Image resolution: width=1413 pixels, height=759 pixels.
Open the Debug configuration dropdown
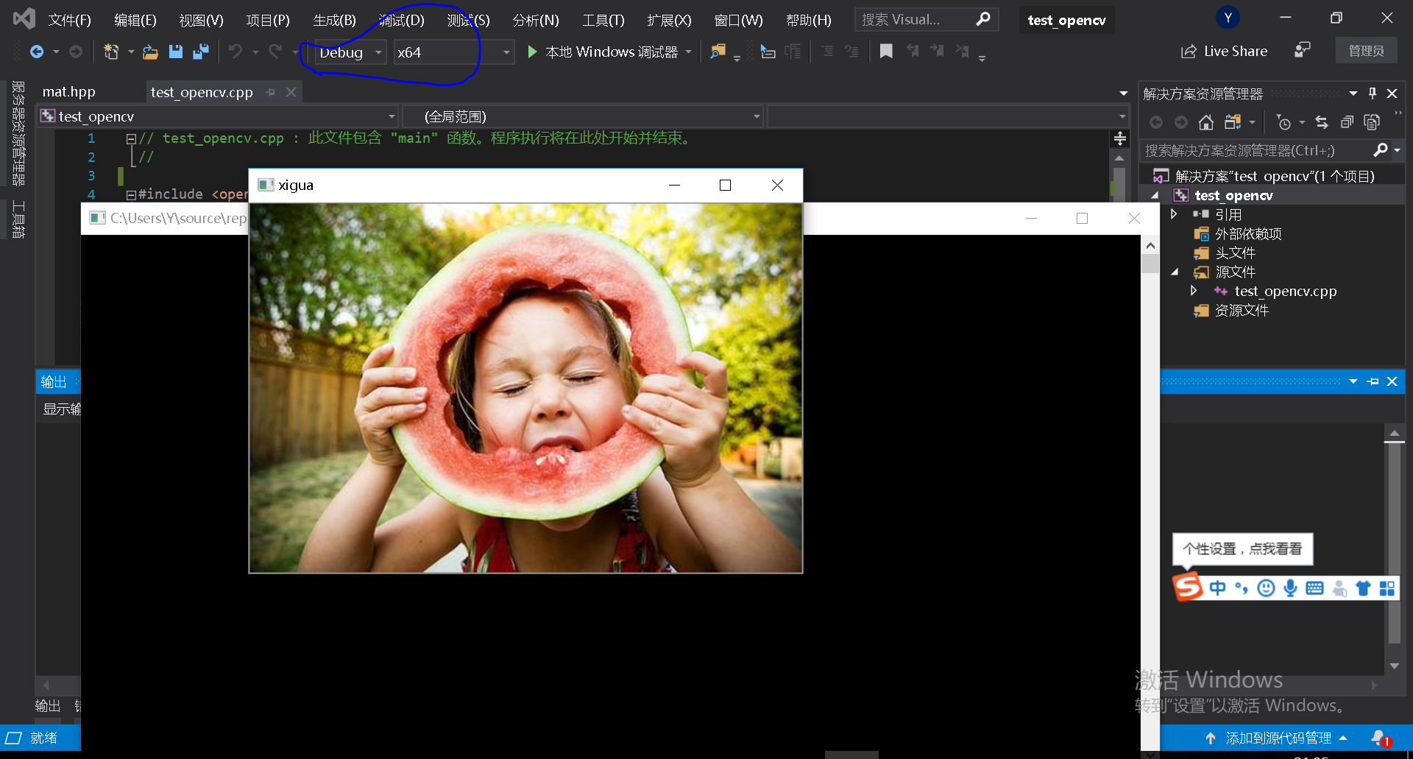pyautogui.click(x=378, y=52)
